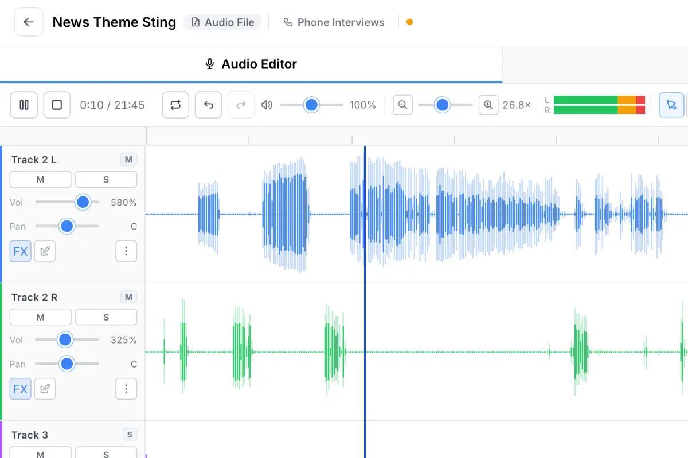Click the Track 2 L name label
The height and width of the screenshot is (458, 688).
click(x=34, y=160)
